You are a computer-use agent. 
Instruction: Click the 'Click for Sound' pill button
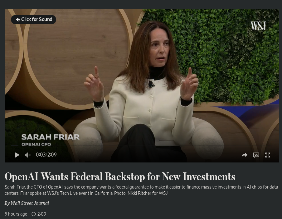click(x=34, y=19)
